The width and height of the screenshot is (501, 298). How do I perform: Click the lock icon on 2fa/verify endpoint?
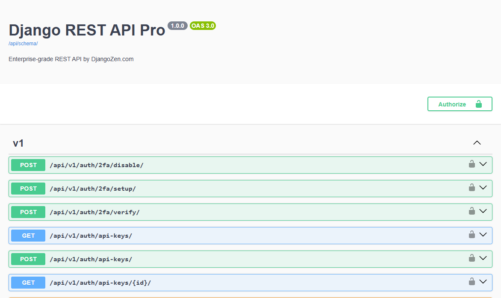pos(472,211)
